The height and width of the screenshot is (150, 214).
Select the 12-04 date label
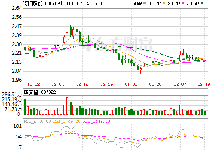[x=58, y=84]
